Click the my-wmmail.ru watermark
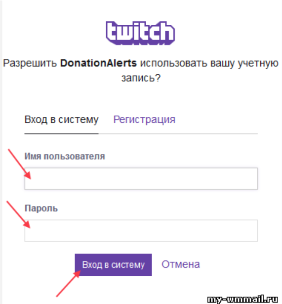Screen dimensions: 282x304 242,299
